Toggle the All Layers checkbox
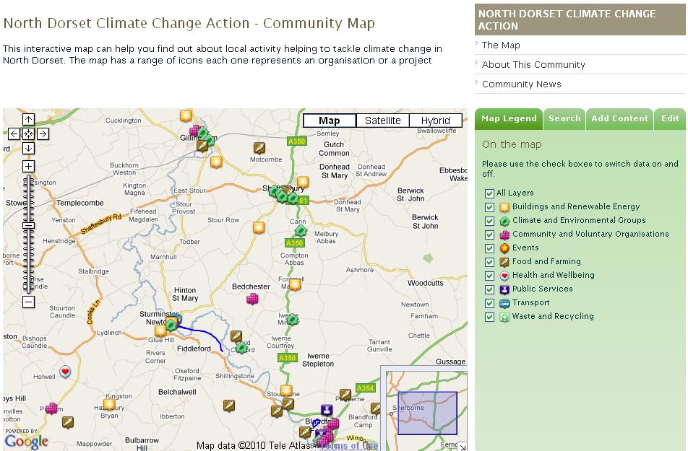This screenshot has height=451, width=688. (490, 193)
